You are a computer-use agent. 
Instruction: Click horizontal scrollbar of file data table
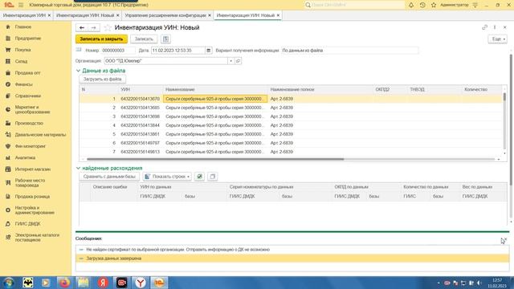[215, 159]
